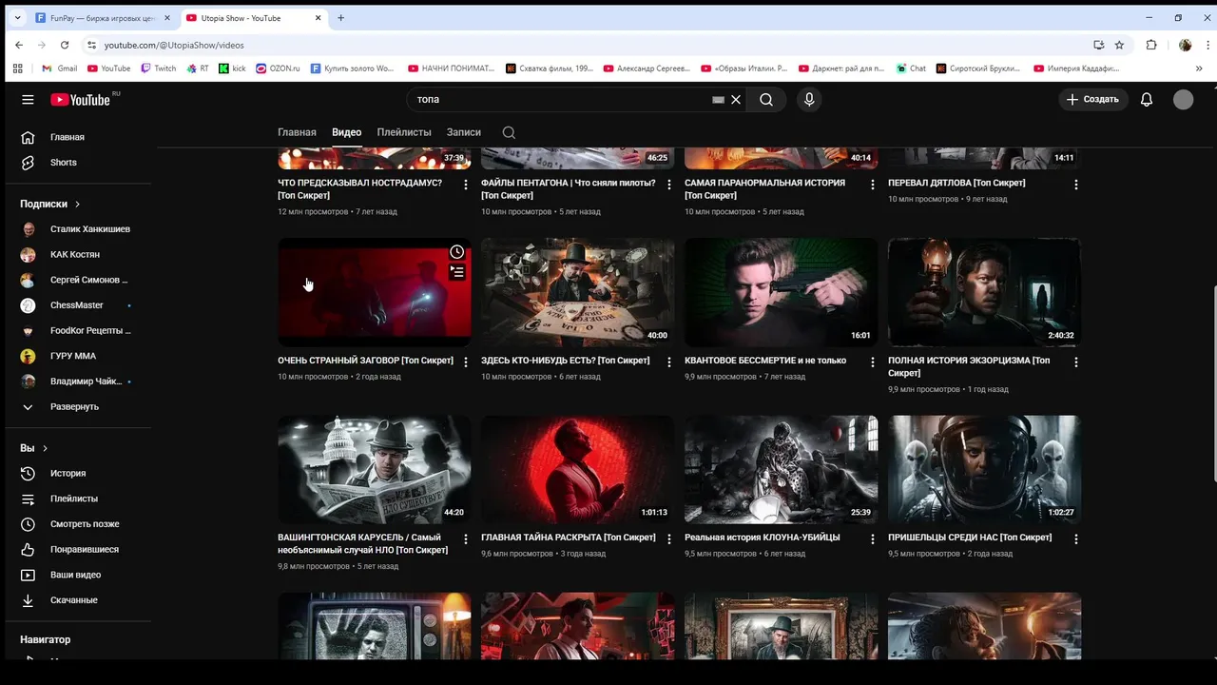Switch to channel Плейлисты tab
Screen dimensions: 1217x685
pyautogui.click(x=404, y=132)
